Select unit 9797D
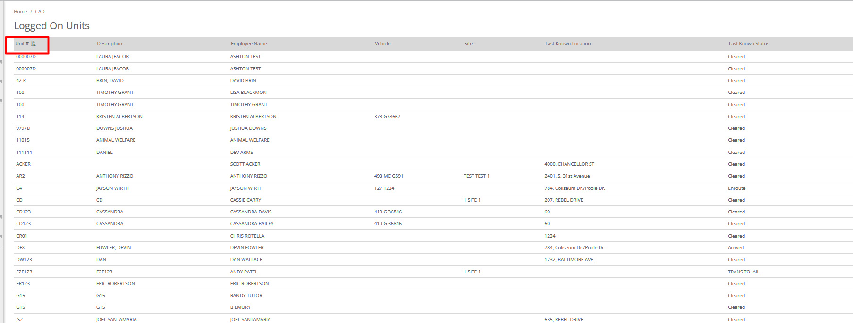The width and height of the screenshot is (853, 323). point(23,128)
